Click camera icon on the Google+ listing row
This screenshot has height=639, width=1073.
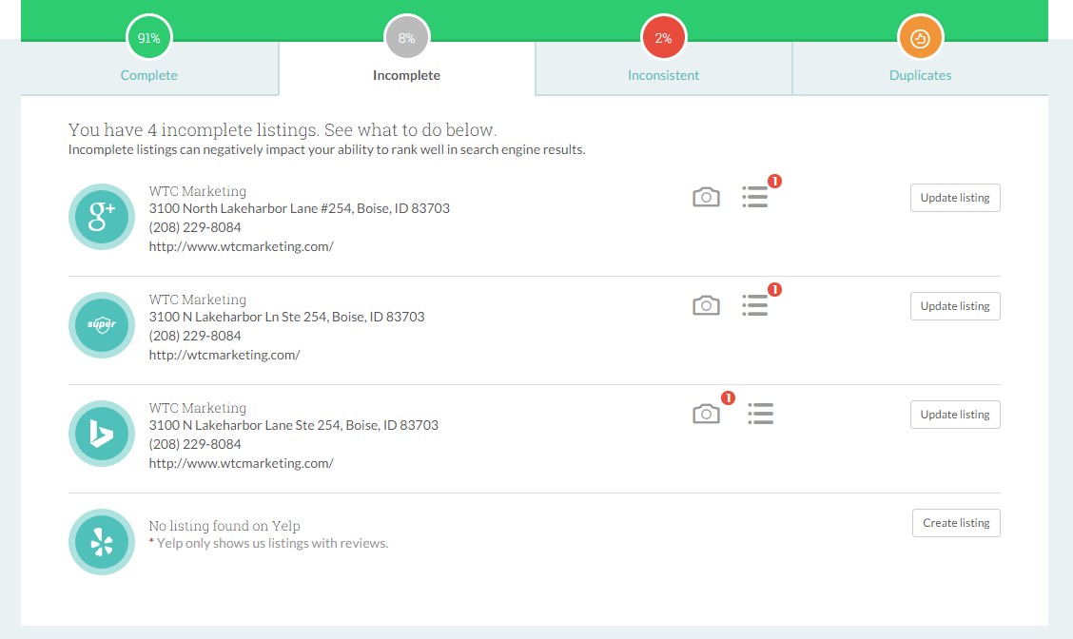706,196
